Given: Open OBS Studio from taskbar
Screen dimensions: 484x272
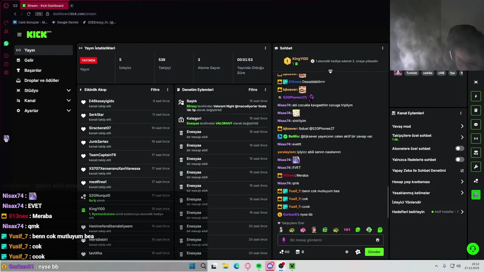Looking at the screenshot, I should coord(281,266).
